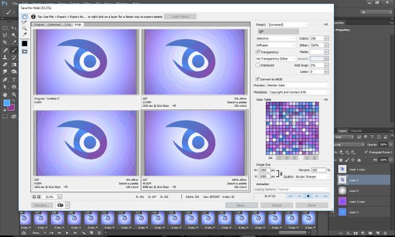
Task: Select the Zoom tool in Save for Web dialog
Action: [25, 28]
